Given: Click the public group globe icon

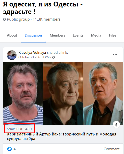Looking at the screenshot, I should pos(4,19).
